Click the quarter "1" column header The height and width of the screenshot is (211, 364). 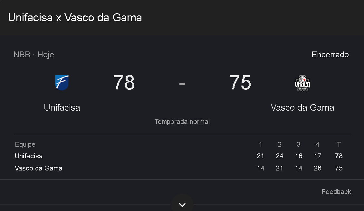261,144
